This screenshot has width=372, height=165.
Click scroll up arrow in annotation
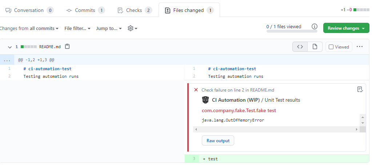[x=363, y=117]
